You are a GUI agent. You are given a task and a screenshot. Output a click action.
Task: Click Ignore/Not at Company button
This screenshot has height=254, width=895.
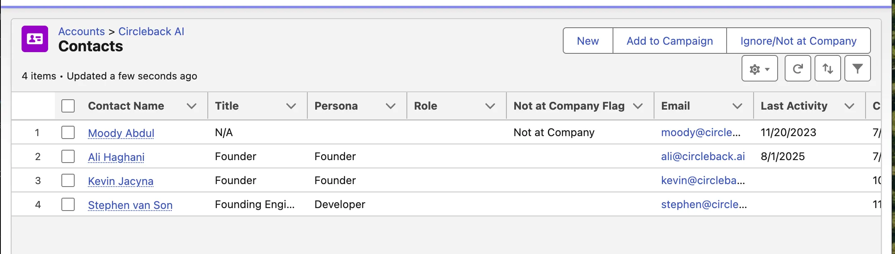pos(798,41)
